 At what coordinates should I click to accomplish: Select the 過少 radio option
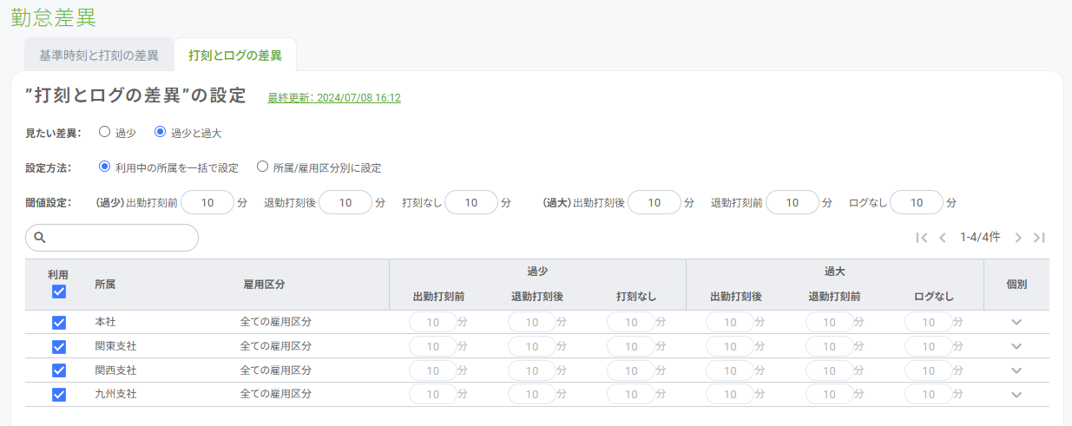coord(105,133)
